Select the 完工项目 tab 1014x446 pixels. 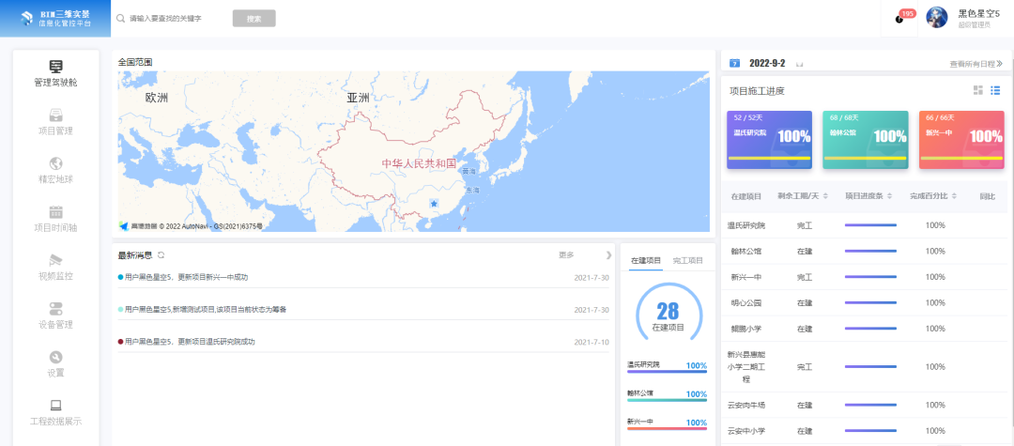[687, 260]
